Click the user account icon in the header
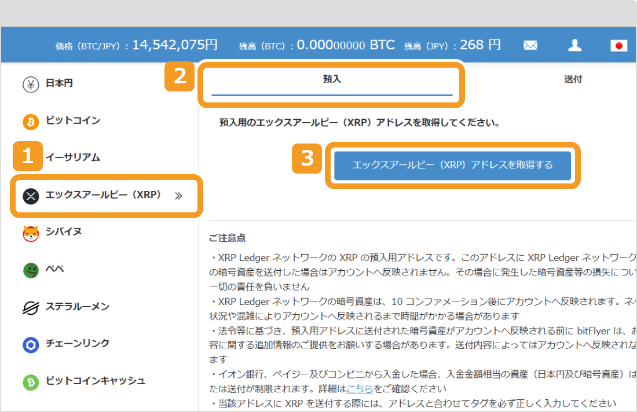This screenshot has width=637, height=412. pyautogui.click(x=574, y=45)
